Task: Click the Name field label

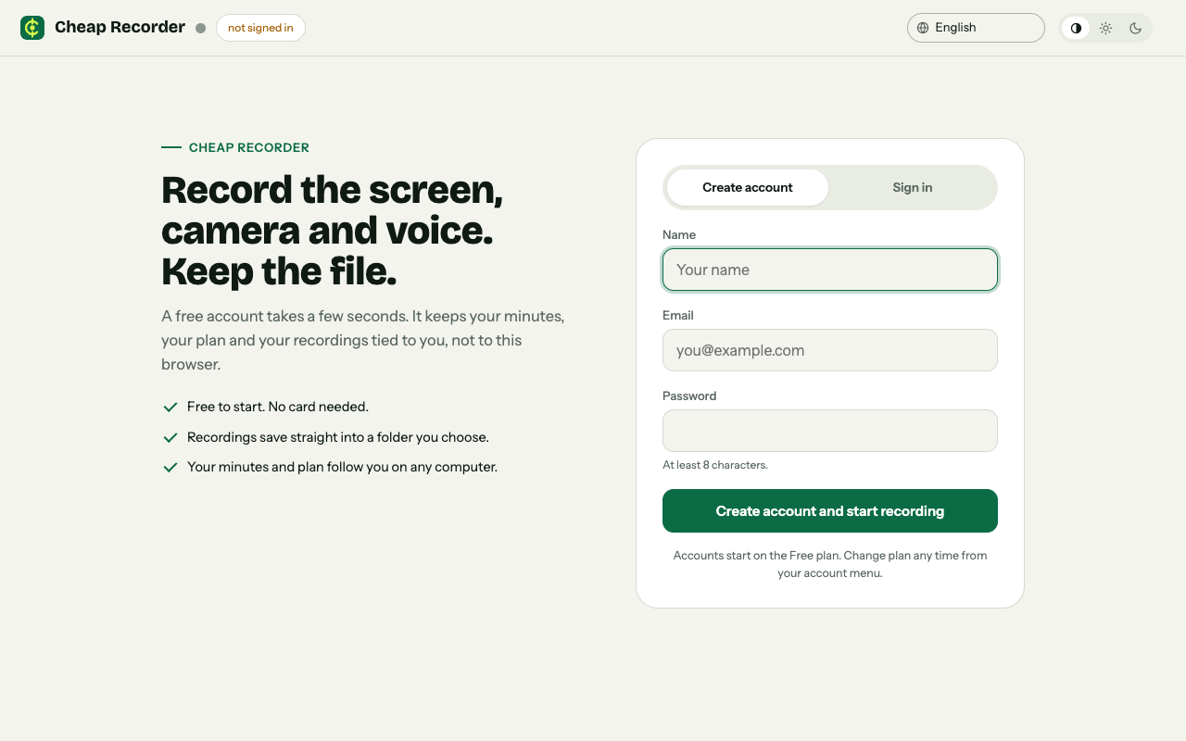Action: point(679,234)
